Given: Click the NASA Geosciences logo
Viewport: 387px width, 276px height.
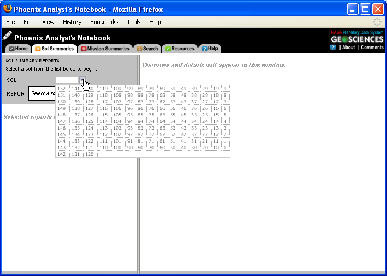Looking at the screenshot, I should point(357,37).
